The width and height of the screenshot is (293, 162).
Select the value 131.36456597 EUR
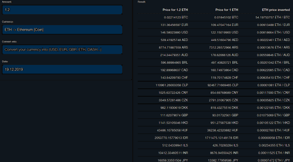pos(174,25)
